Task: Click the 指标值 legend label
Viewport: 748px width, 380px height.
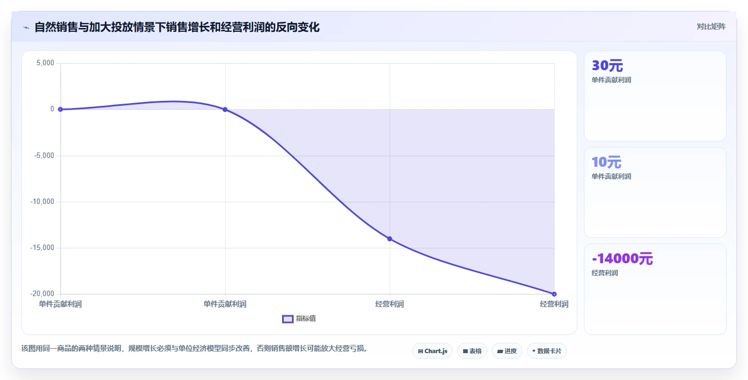Action: point(306,319)
